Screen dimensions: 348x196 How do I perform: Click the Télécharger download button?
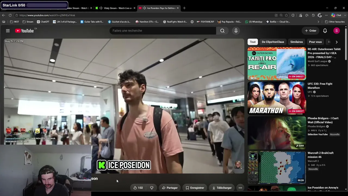pyautogui.click(x=222, y=188)
